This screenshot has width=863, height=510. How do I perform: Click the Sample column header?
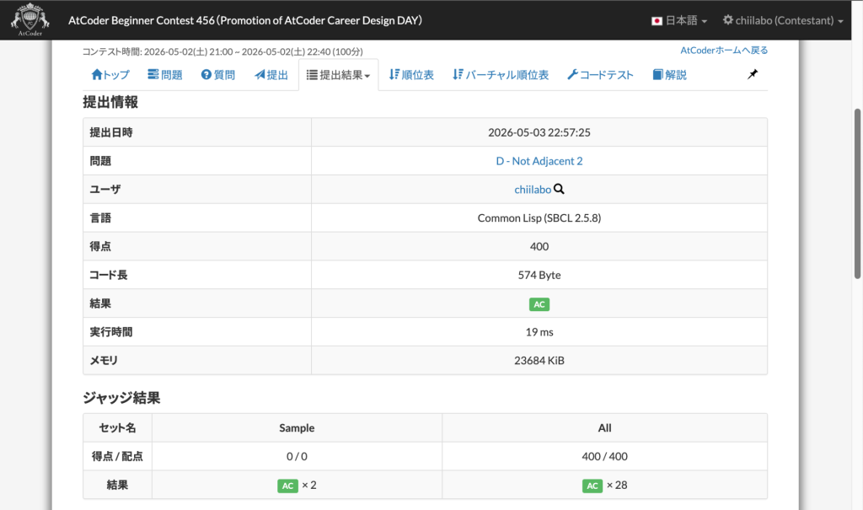[x=297, y=428]
